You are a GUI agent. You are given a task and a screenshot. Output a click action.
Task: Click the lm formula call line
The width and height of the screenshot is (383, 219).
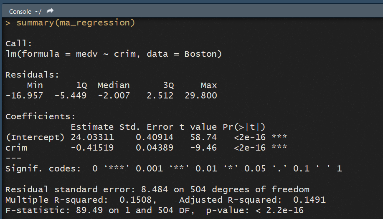click(113, 54)
